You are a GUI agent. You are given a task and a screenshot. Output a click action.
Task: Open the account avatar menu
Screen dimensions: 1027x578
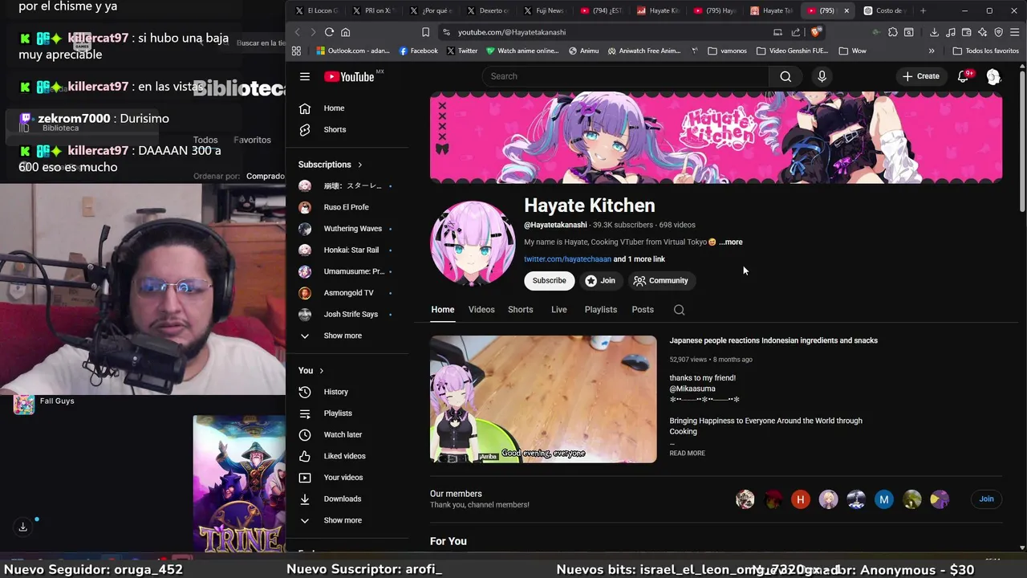coord(993,76)
